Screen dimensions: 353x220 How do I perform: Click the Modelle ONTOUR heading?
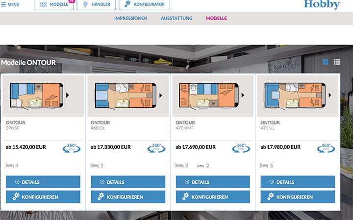[28, 62]
